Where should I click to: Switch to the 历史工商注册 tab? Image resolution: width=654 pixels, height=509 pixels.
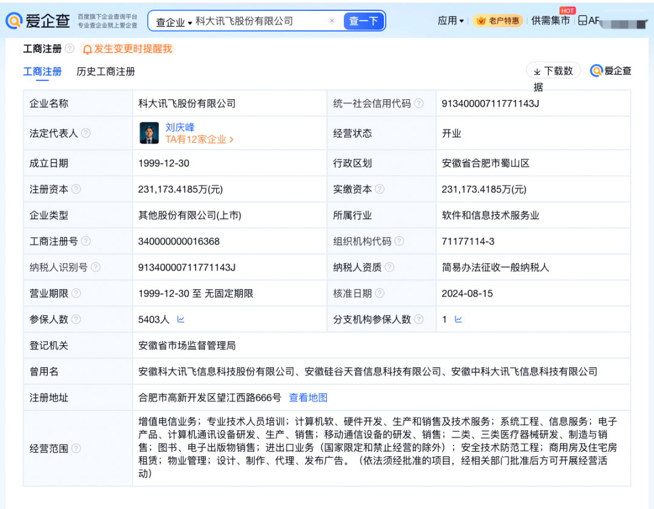[x=105, y=71]
